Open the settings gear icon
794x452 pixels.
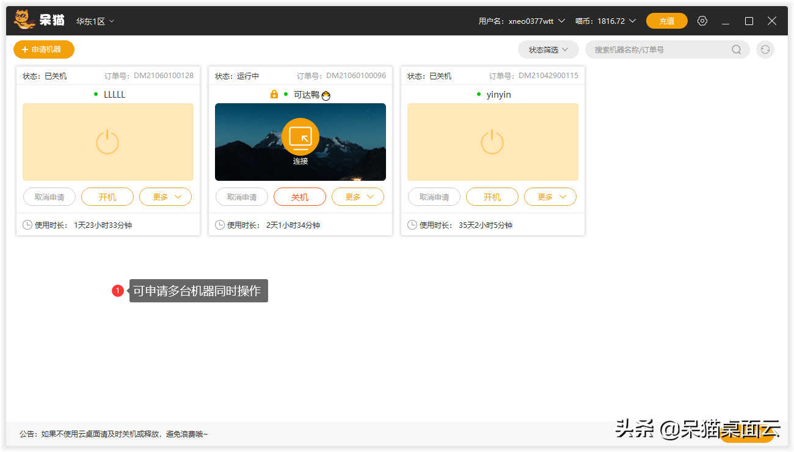[702, 21]
